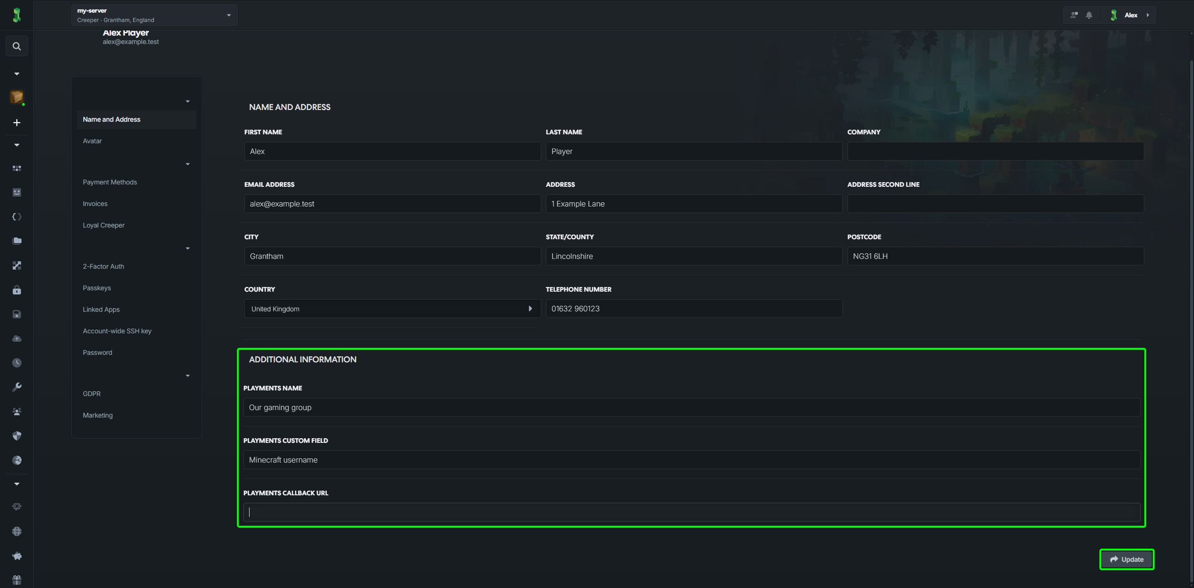Collapse the bottom sidebar group above chat bot
Viewport: 1194px width, 588px height.
tap(17, 484)
